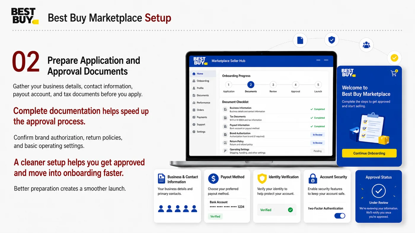Click Welcome to Best Buy Marketplace text
Viewport: 415px width, 233px height.
[x=366, y=91]
